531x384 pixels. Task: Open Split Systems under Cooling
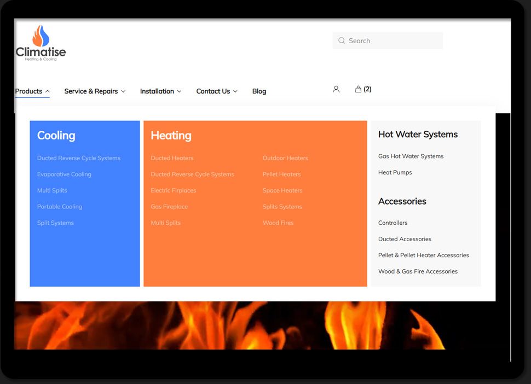(55, 223)
